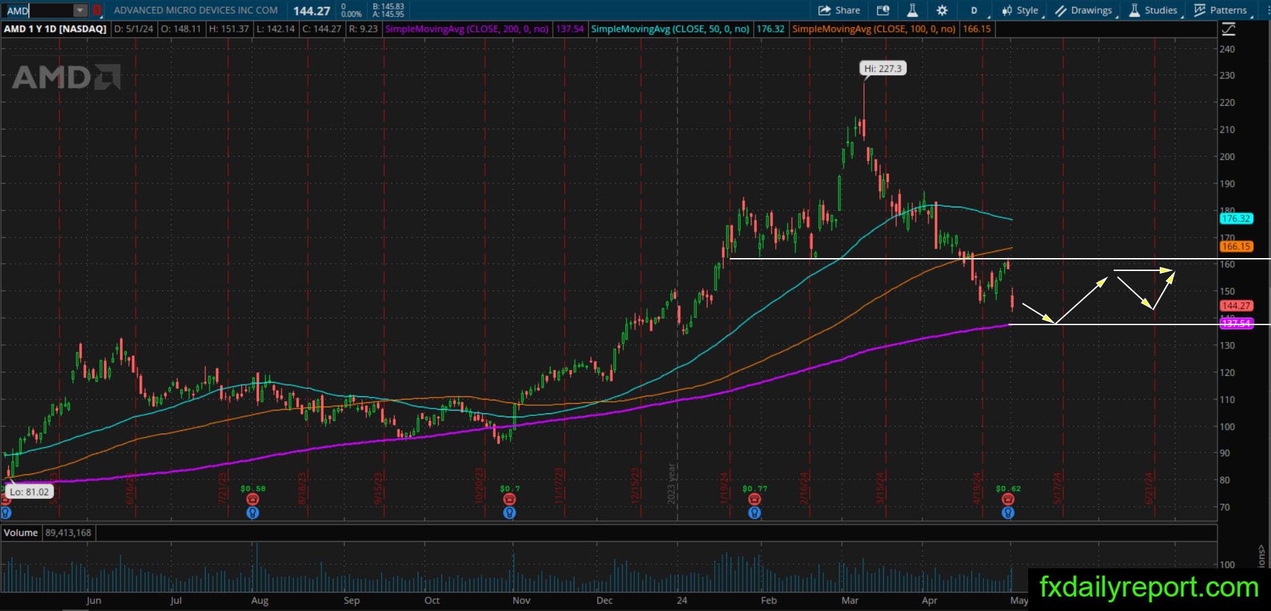The height and width of the screenshot is (611, 1271).
Task: Open the Studies menu
Action: [x=1154, y=10]
